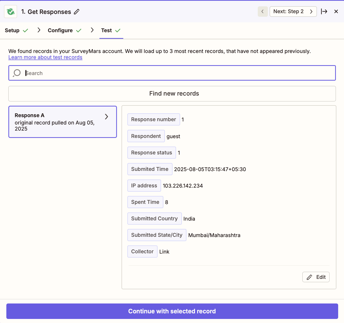Click the expand panel arrow icon
The height and width of the screenshot is (323, 344).
[x=324, y=12]
